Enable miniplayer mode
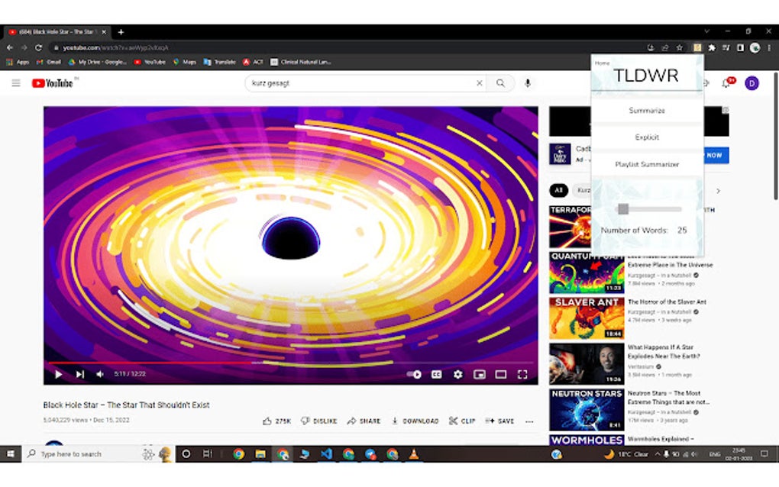Image resolution: width=779 pixels, height=487 pixels. pos(480,374)
